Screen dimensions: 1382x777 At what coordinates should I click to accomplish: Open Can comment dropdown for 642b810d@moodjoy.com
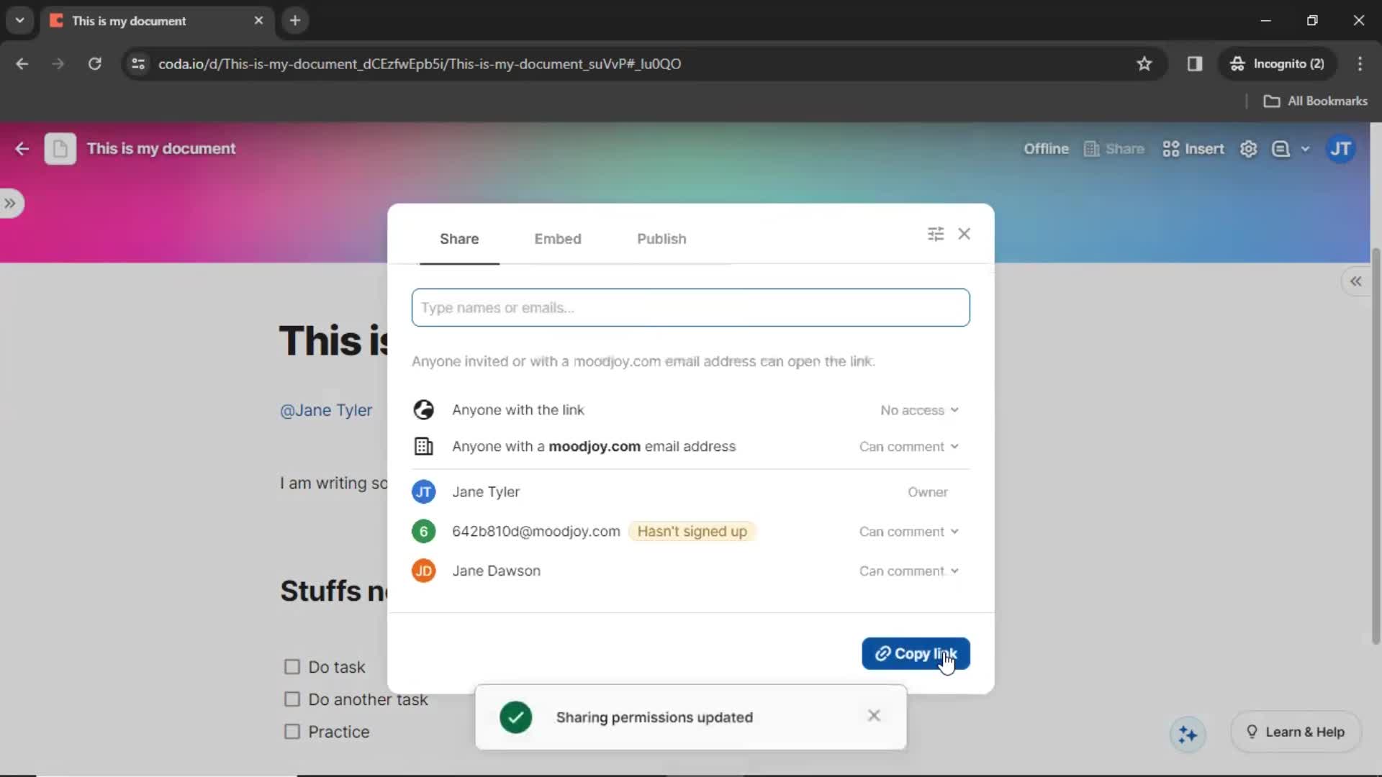[x=908, y=532]
